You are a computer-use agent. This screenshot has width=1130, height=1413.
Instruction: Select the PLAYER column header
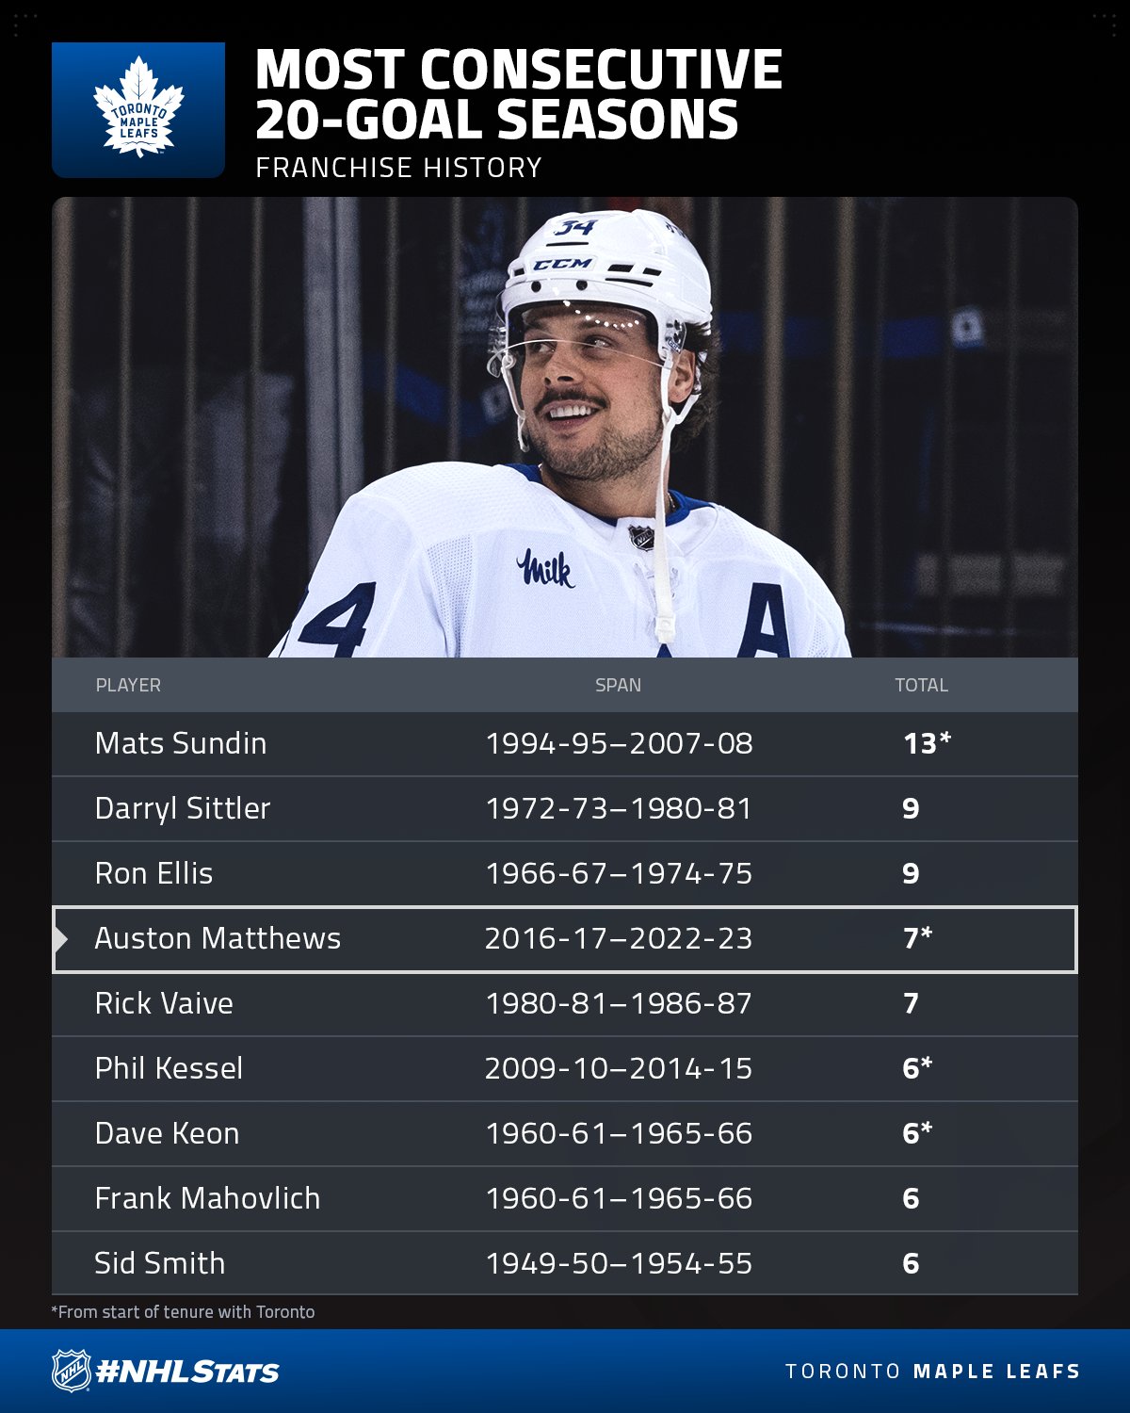point(128,685)
